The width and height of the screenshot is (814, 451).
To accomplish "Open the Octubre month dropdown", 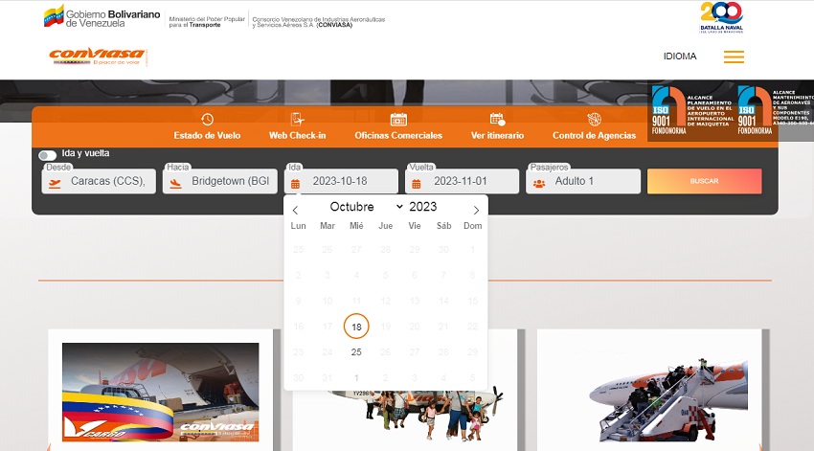I will click(x=367, y=207).
